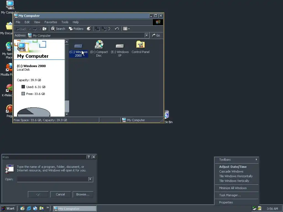Open the File menu
The width and height of the screenshot is (283, 212).
[18, 22]
